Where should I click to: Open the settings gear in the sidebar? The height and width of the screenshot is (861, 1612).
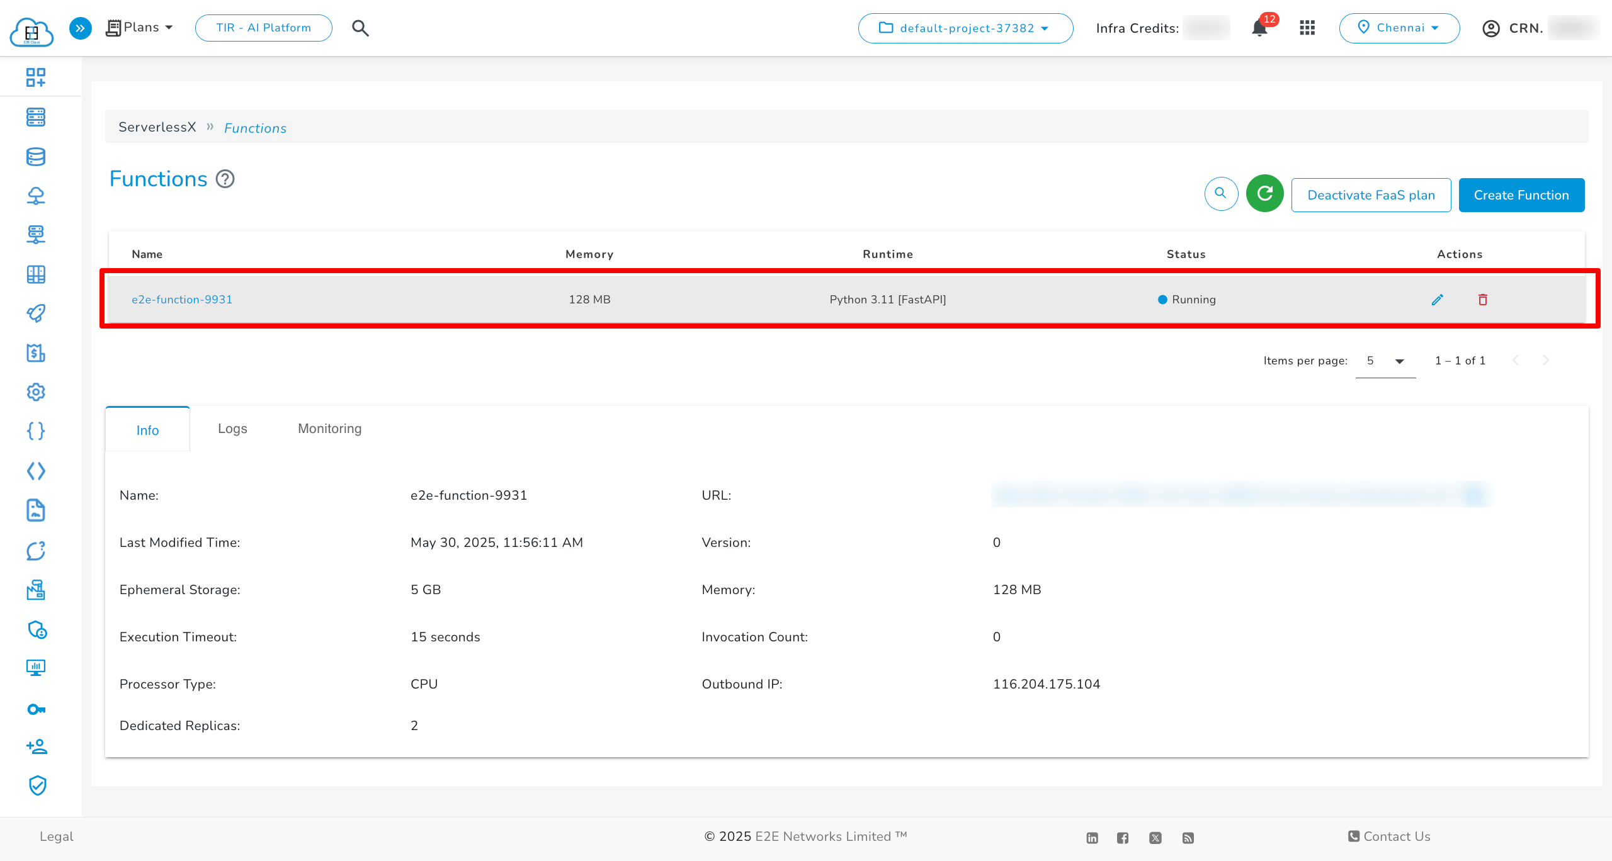[x=36, y=391]
